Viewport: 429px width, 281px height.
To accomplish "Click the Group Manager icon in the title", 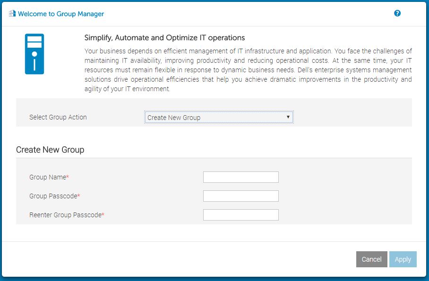I will [12, 14].
